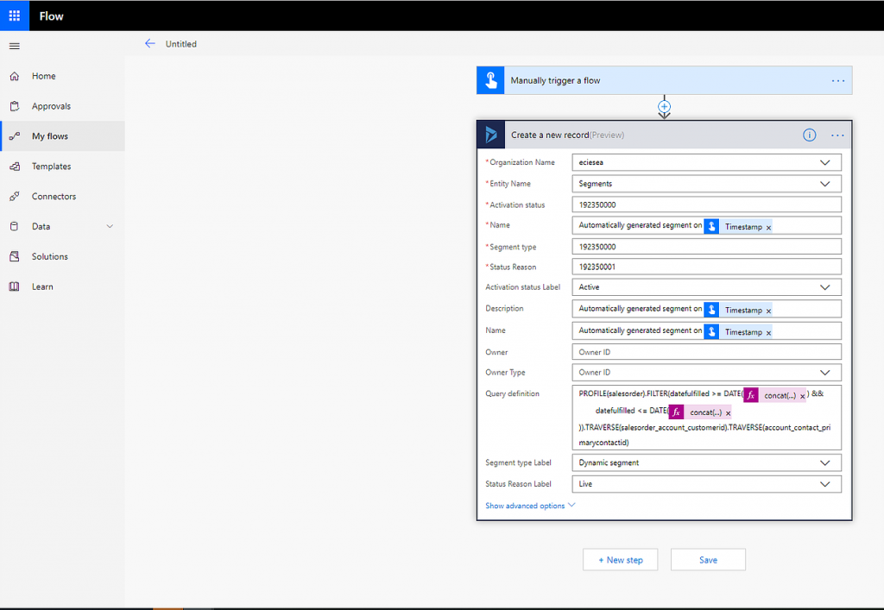Insert a step with the plus connector
The width and height of the screenshot is (884, 610).
pyautogui.click(x=664, y=106)
